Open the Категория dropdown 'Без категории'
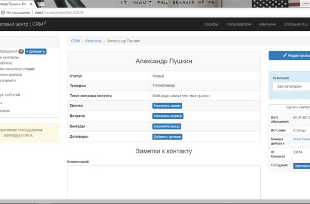This screenshot has width=310, height=204. [292, 87]
